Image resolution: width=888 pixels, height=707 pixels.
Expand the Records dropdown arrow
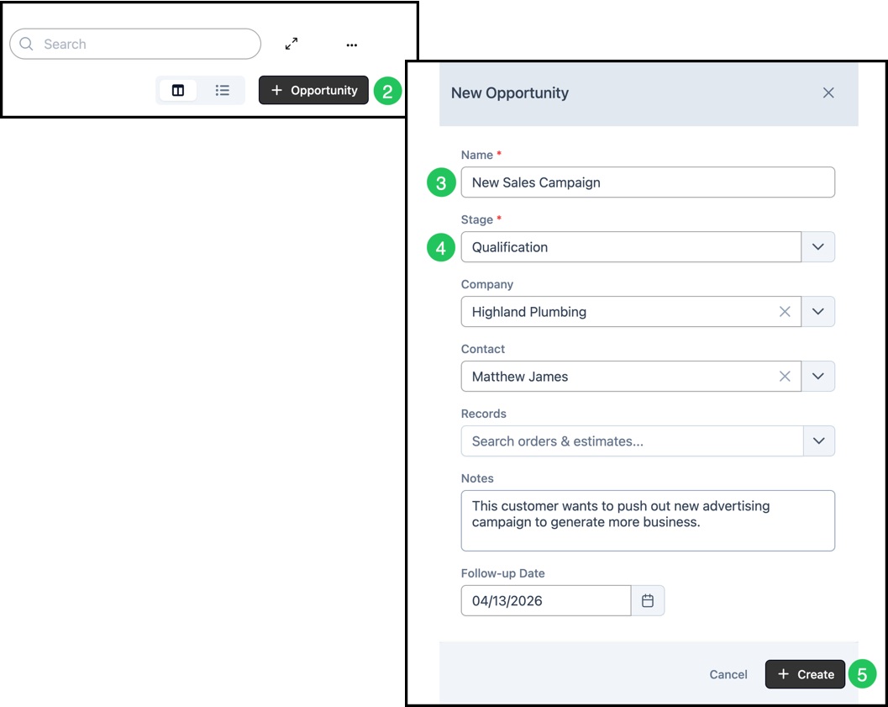(819, 441)
